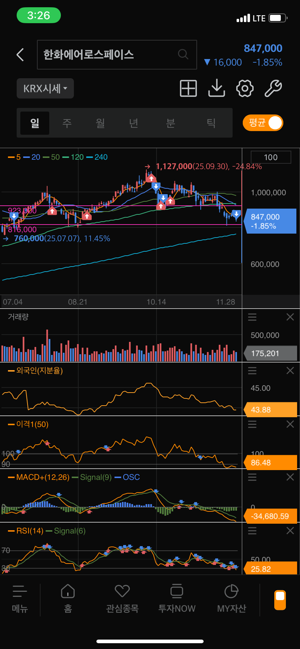
Task: Tap the 한화에어로스페이스 search field
Action: click(x=117, y=55)
